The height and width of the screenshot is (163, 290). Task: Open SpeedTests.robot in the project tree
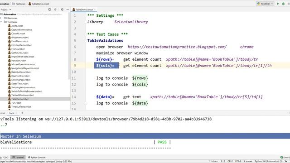tap(19, 84)
